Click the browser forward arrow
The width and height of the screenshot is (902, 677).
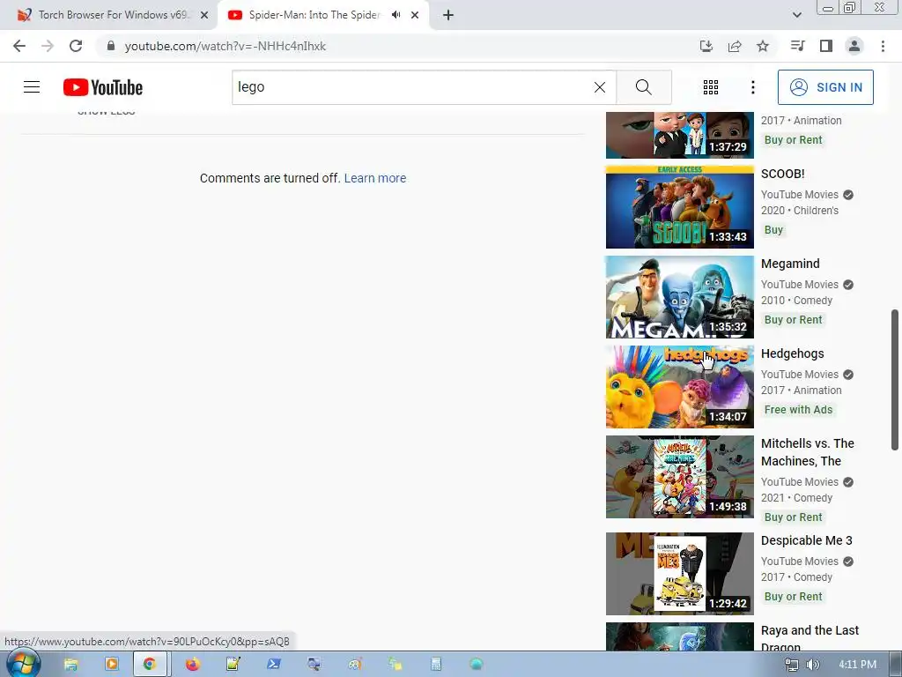pyautogui.click(x=48, y=46)
